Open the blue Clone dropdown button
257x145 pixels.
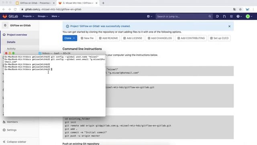(x=69, y=38)
